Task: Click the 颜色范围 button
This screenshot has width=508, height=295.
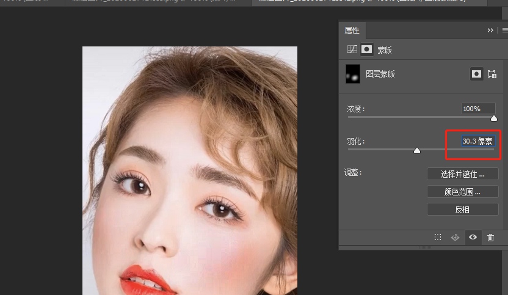Action: tap(462, 192)
